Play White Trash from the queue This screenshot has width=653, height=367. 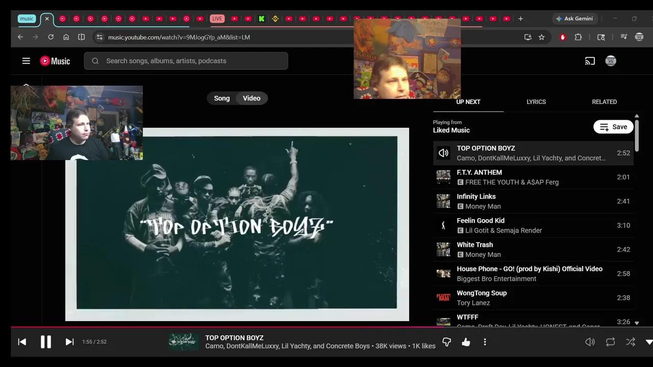pos(533,249)
